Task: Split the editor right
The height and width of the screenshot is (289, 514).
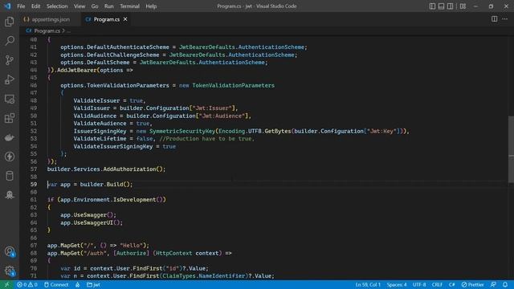Action: [495, 19]
